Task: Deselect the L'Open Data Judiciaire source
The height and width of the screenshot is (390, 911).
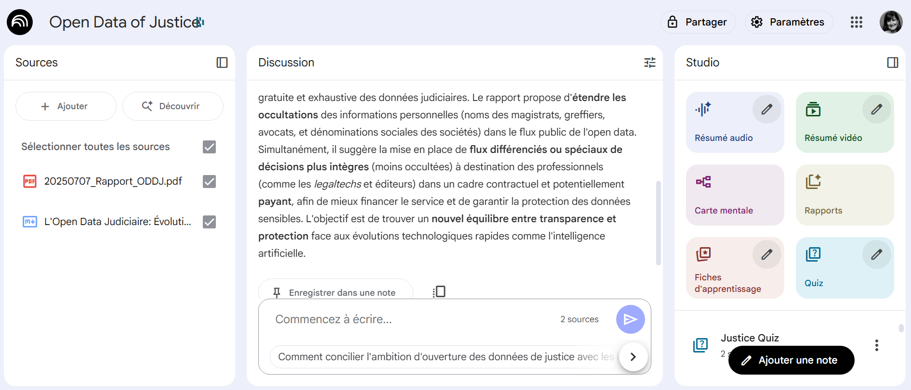Action: [x=209, y=222]
